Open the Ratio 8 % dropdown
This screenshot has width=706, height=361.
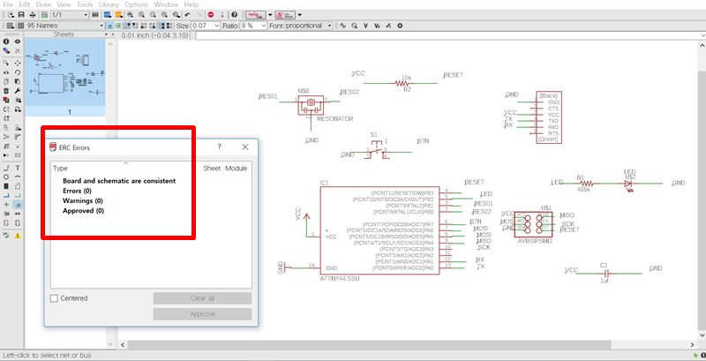(253, 26)
